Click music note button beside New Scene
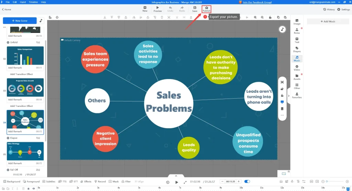Screen dimensions: 352x191 click(41, 21)
